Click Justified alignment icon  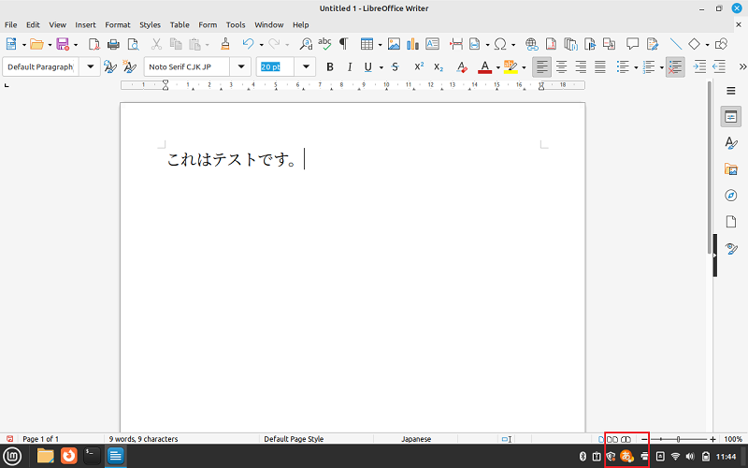point(600,67)
